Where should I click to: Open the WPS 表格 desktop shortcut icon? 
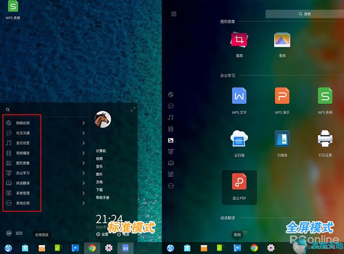pos(13,6)
